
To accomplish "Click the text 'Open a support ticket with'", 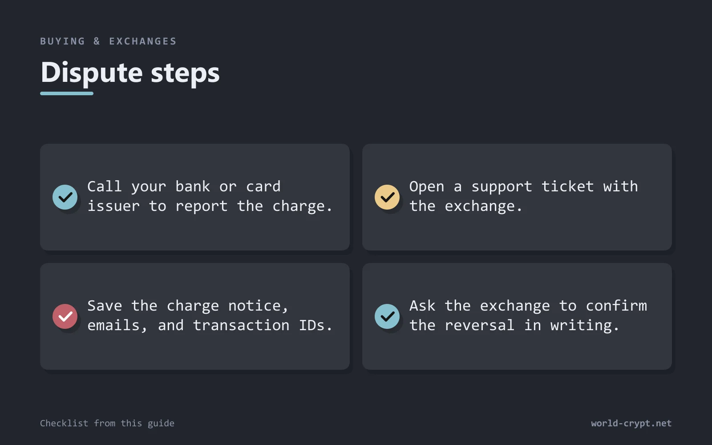I will tap(524, 186).
